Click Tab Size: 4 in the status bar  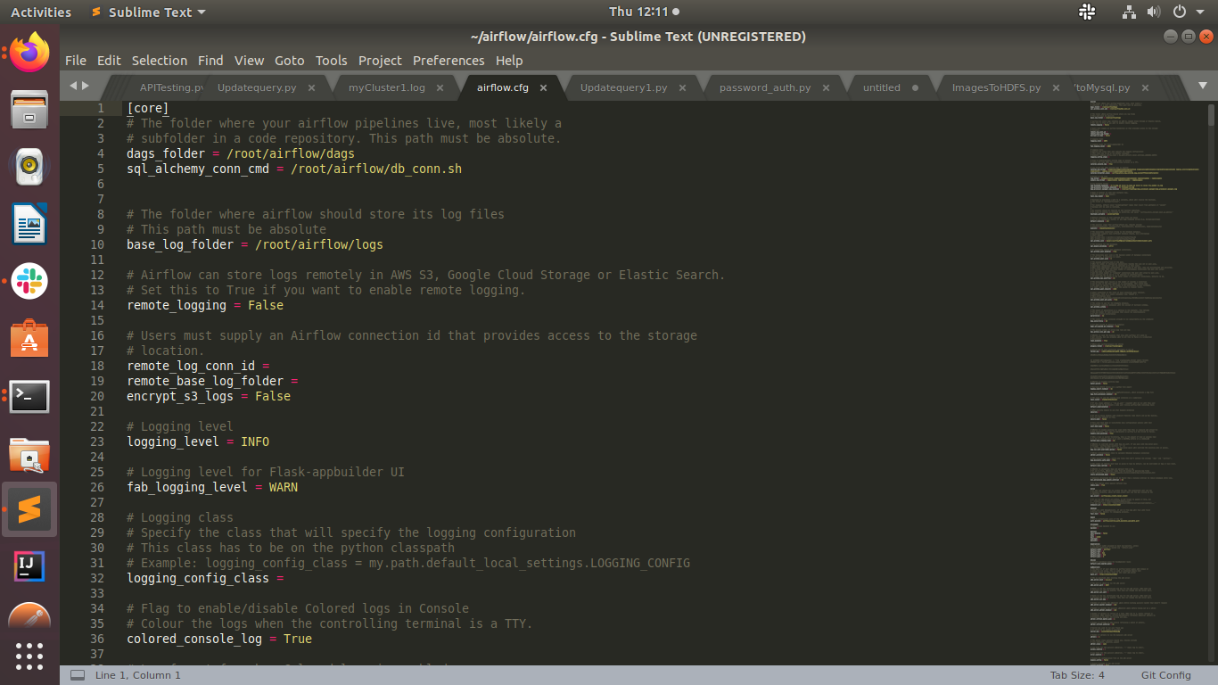click(1076, 674)
